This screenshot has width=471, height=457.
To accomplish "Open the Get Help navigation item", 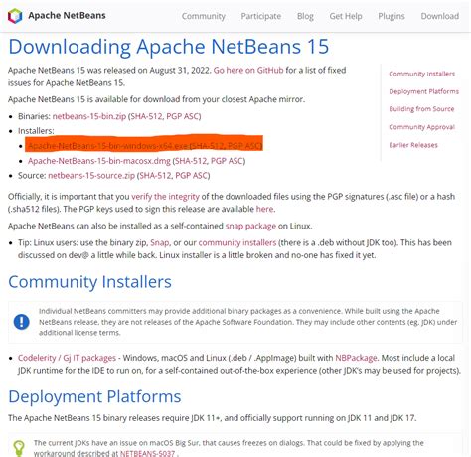I will pos(346,16).
